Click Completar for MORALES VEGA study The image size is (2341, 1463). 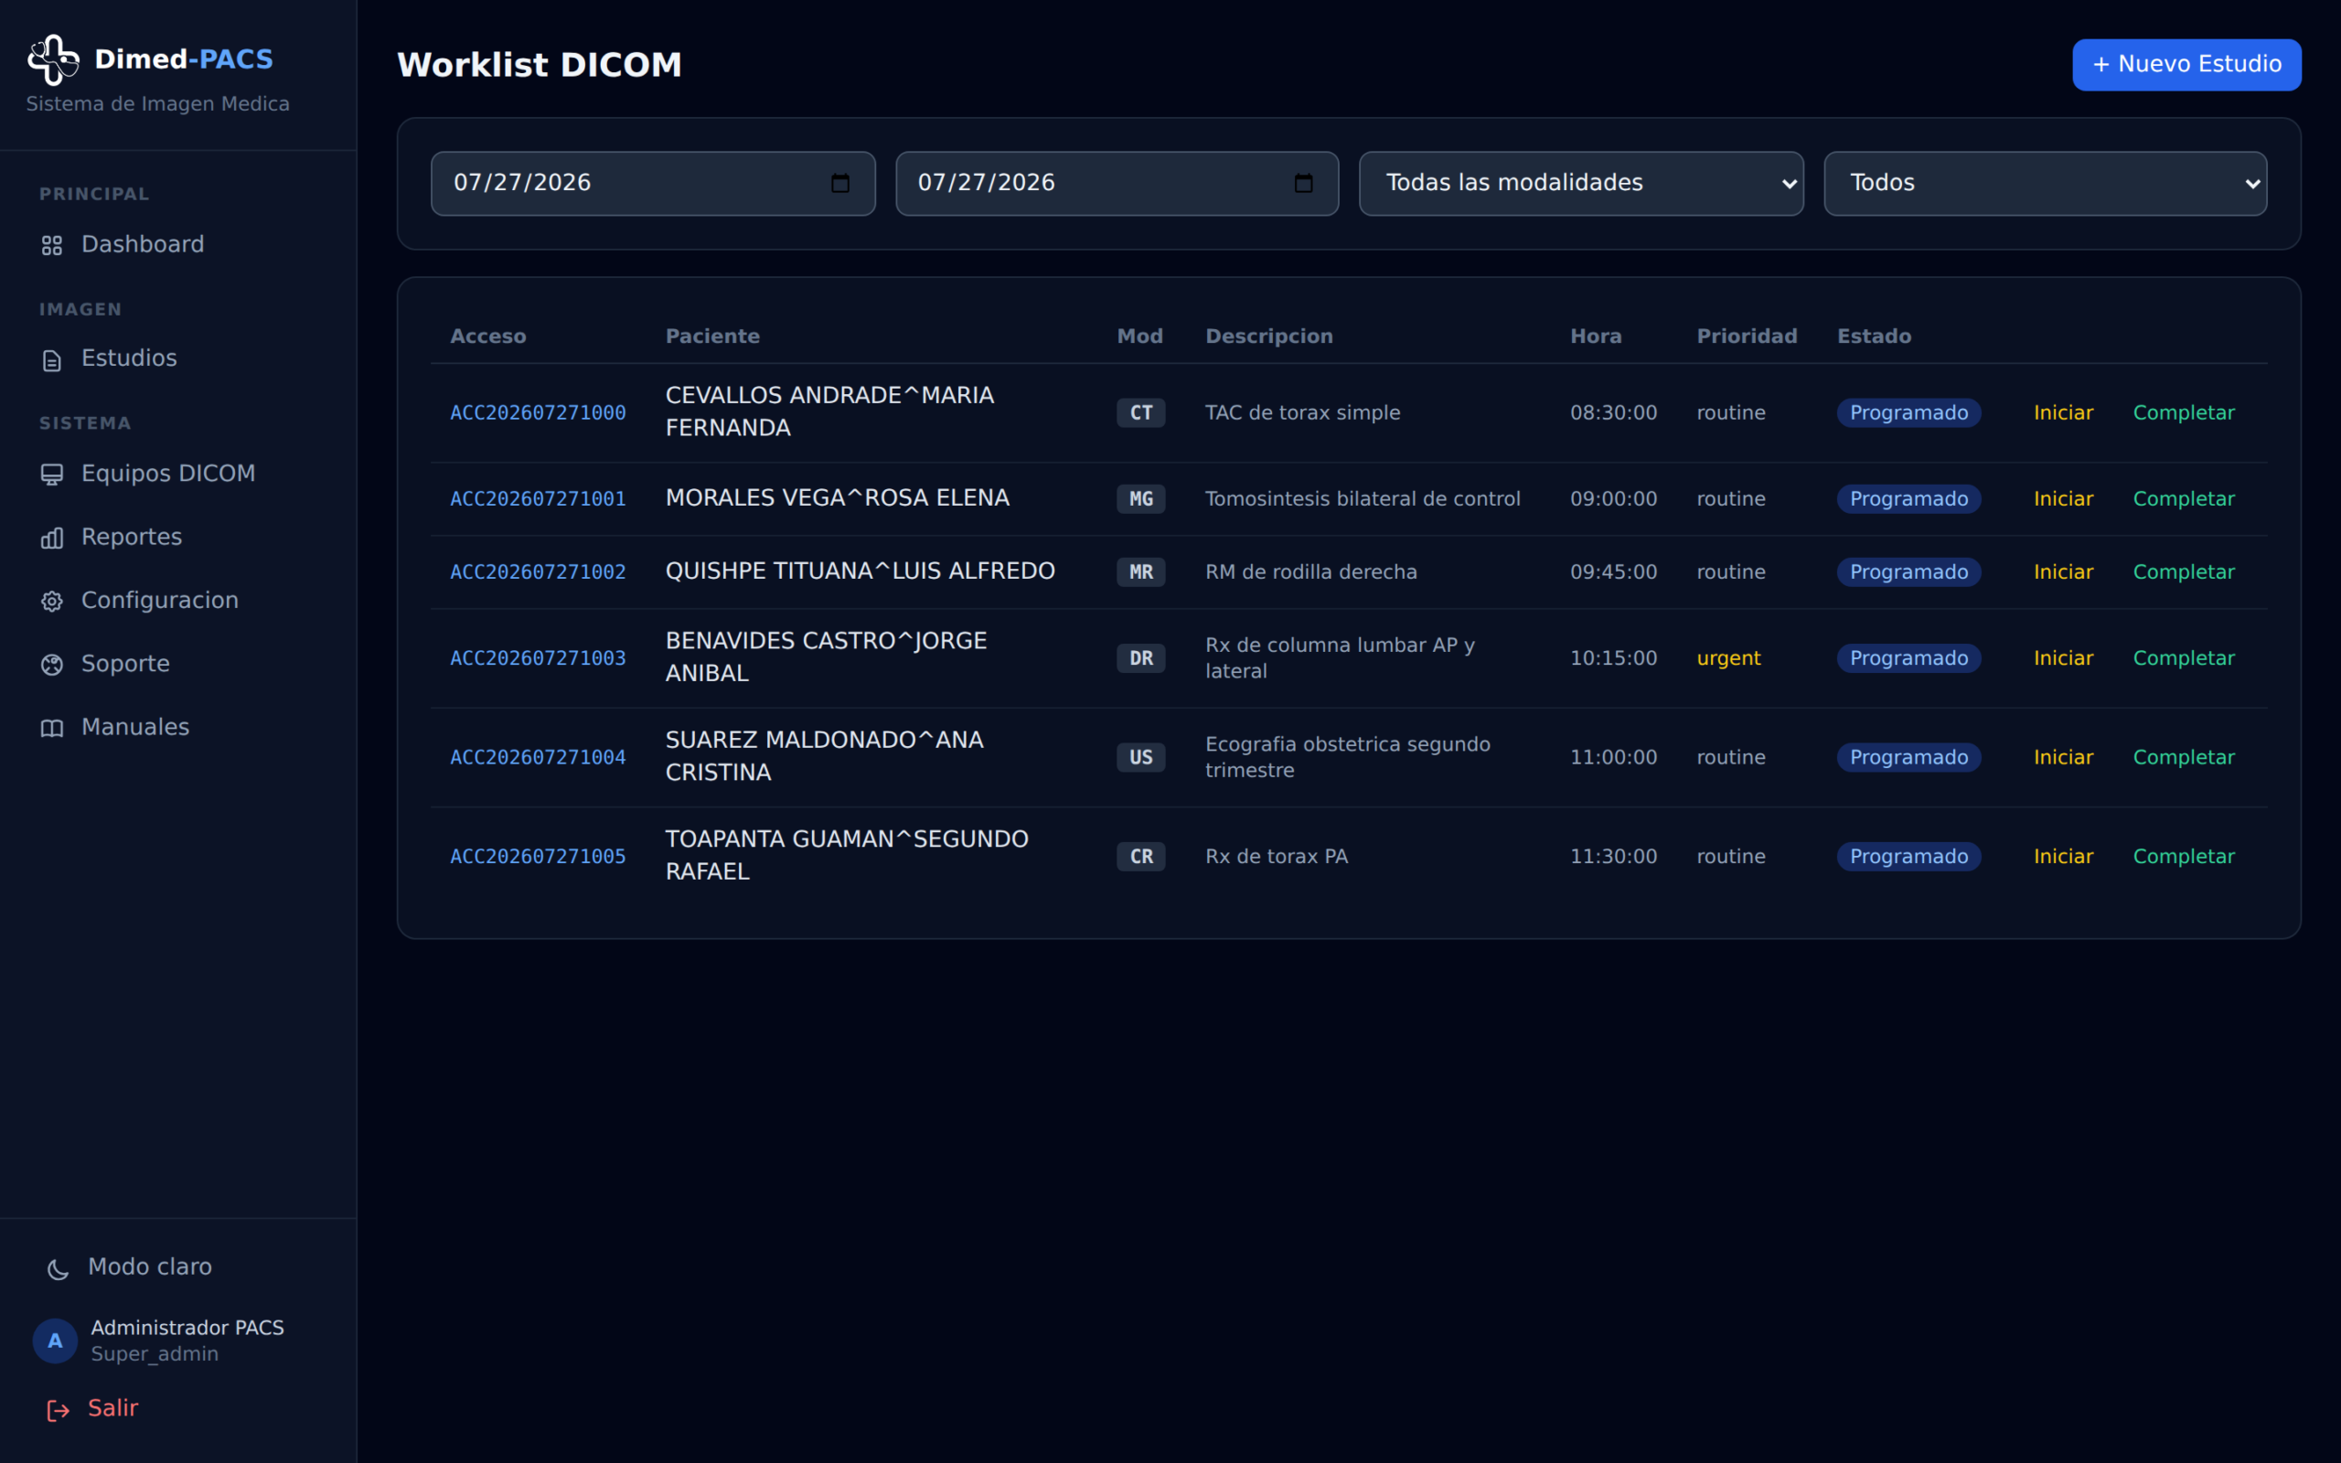[2184, 499]
